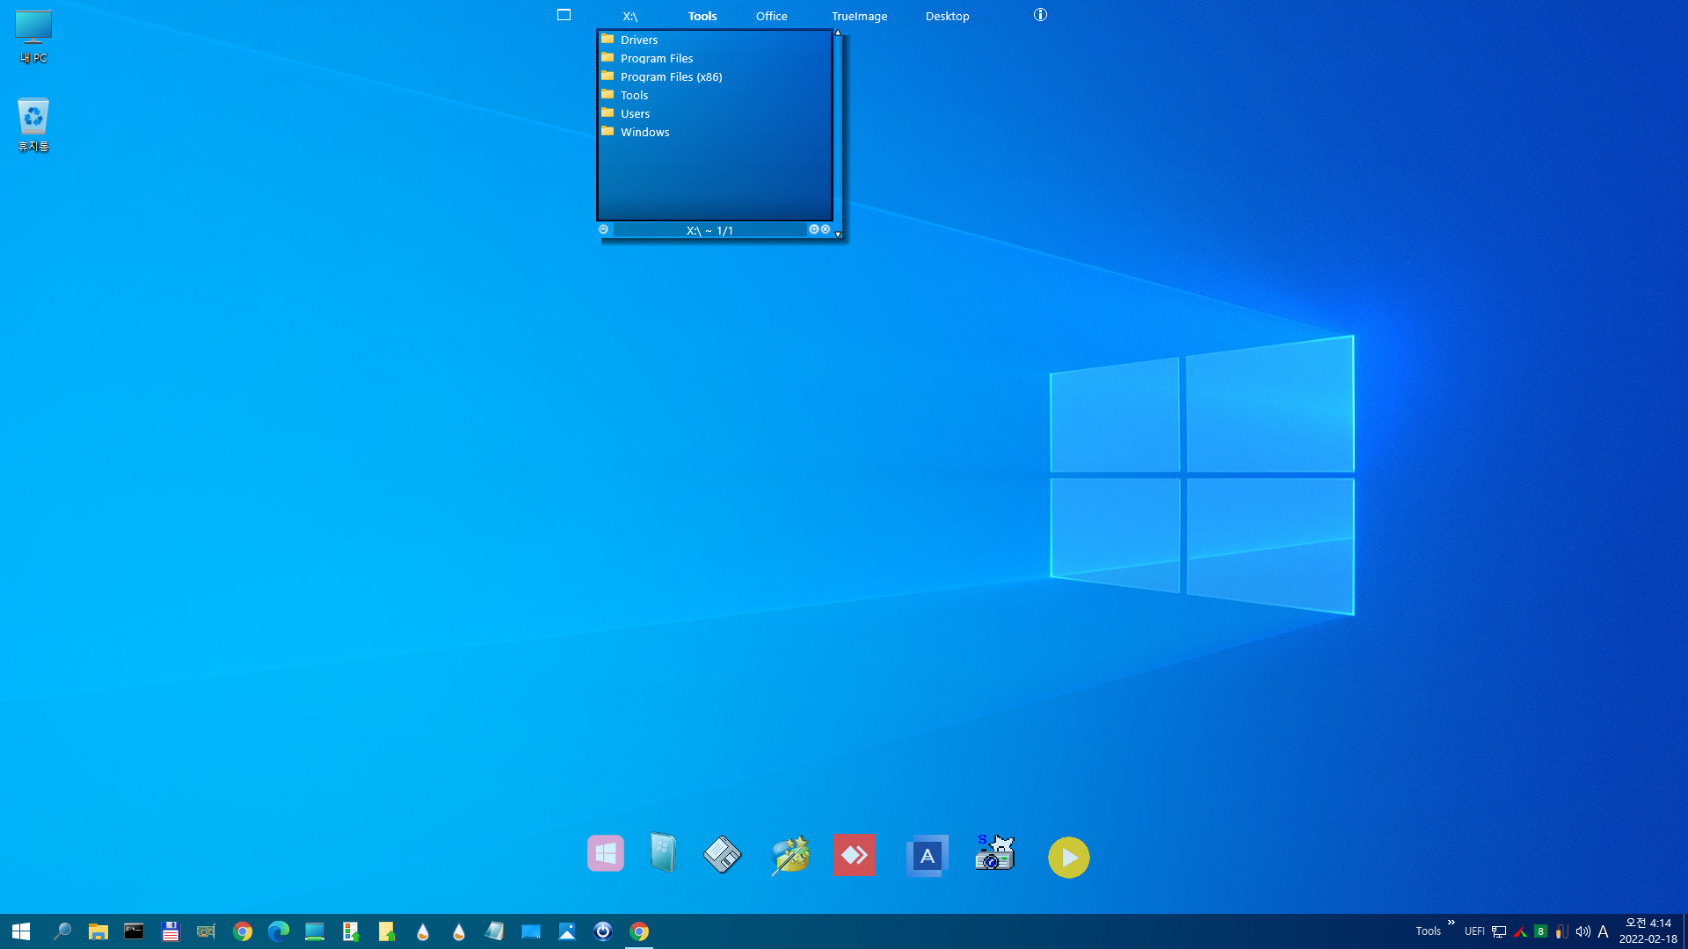The width and height of the screenshot is (1688, 949).
Task: Select the Program Files folder entry
Action: [x=715, y=58]
